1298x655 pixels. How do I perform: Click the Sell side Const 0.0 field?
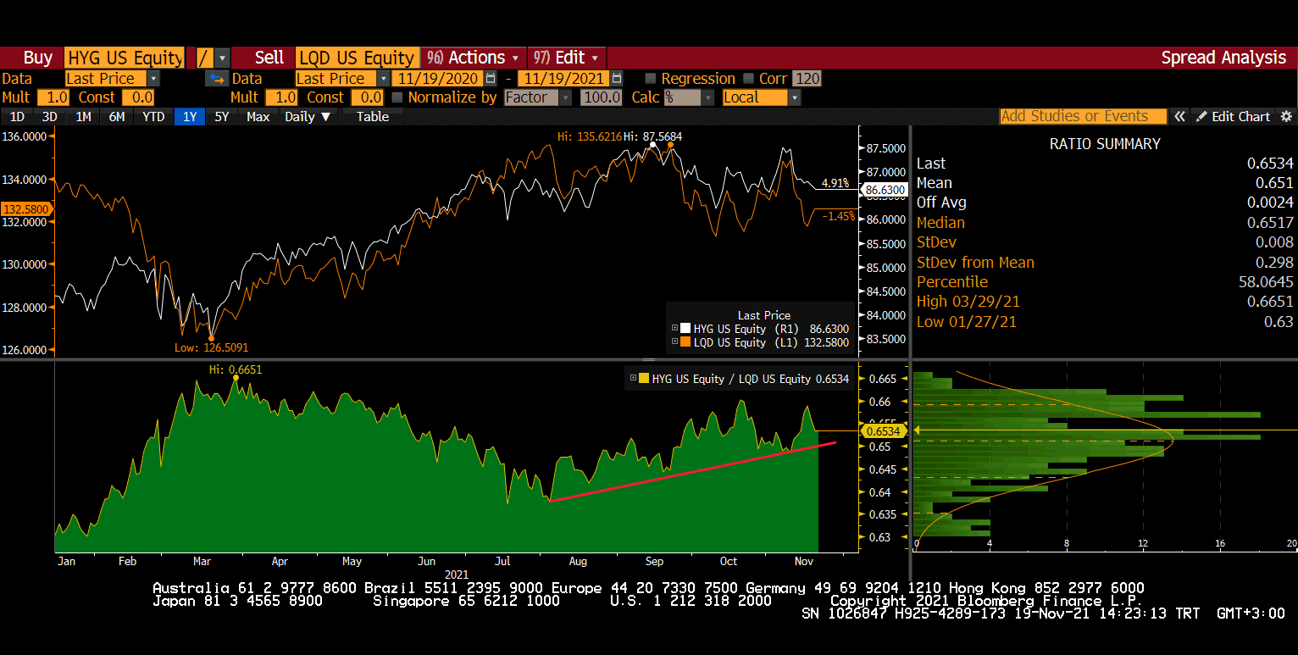(367, 97)
